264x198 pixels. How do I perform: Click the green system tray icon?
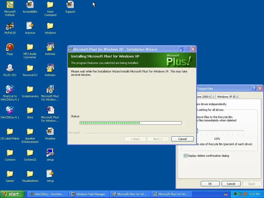[236, 194]
